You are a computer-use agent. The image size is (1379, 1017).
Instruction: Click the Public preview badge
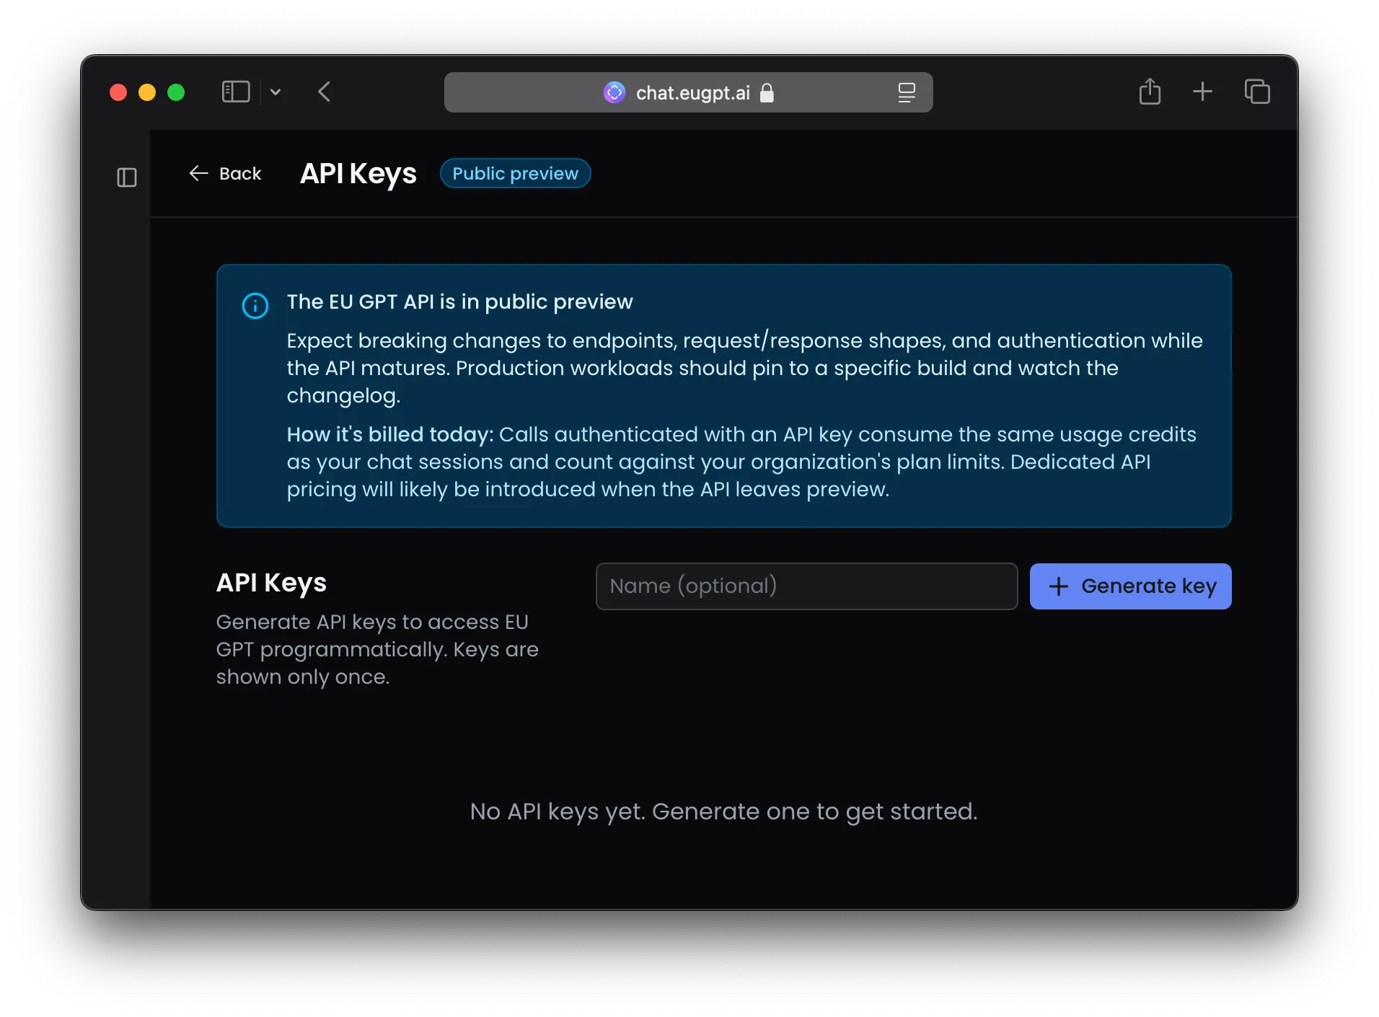click(x=515, y=174)
